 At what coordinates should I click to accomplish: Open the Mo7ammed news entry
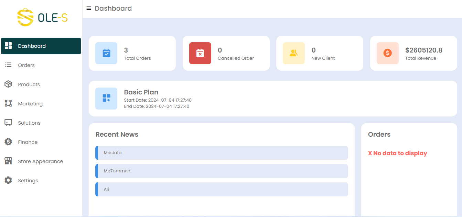(222, 171)
